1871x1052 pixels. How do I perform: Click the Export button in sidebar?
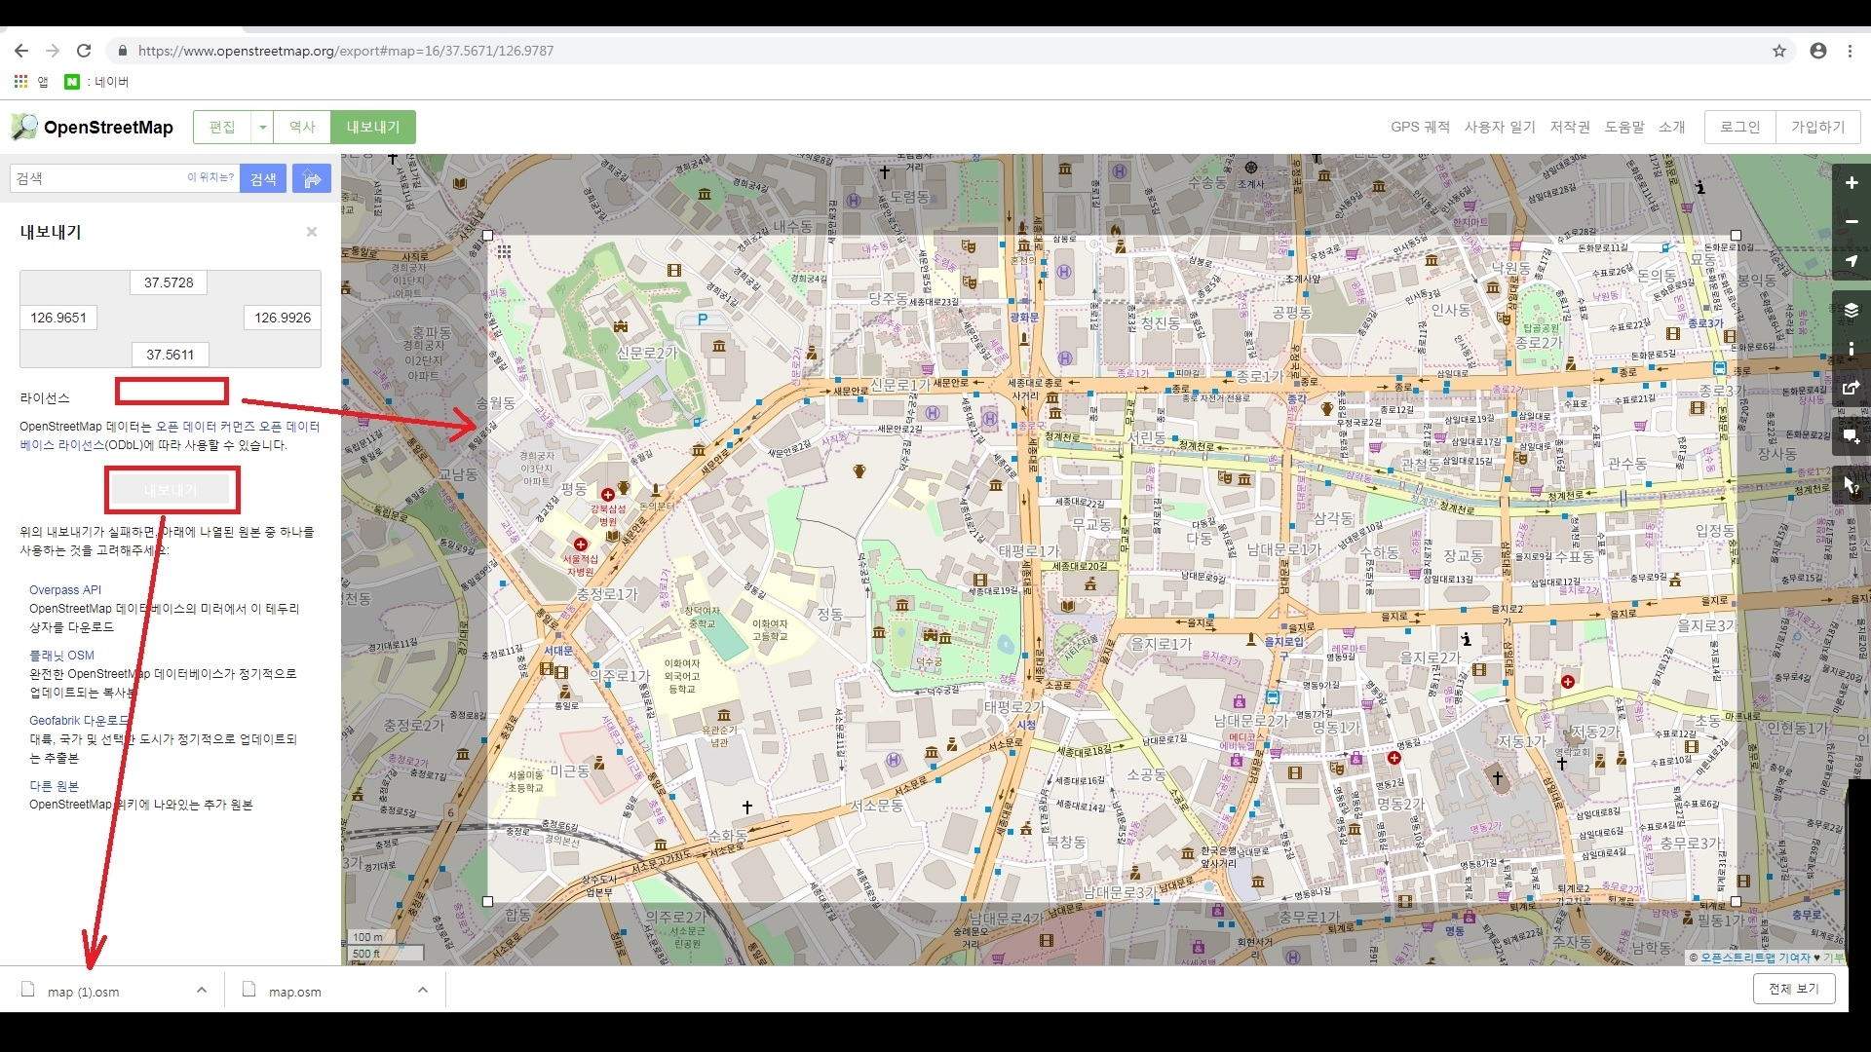172,490
